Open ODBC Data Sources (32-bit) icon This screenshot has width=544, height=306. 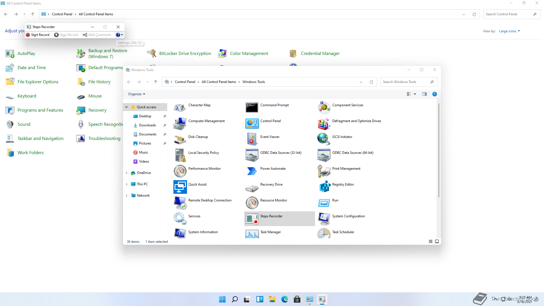tap(252, 155)
